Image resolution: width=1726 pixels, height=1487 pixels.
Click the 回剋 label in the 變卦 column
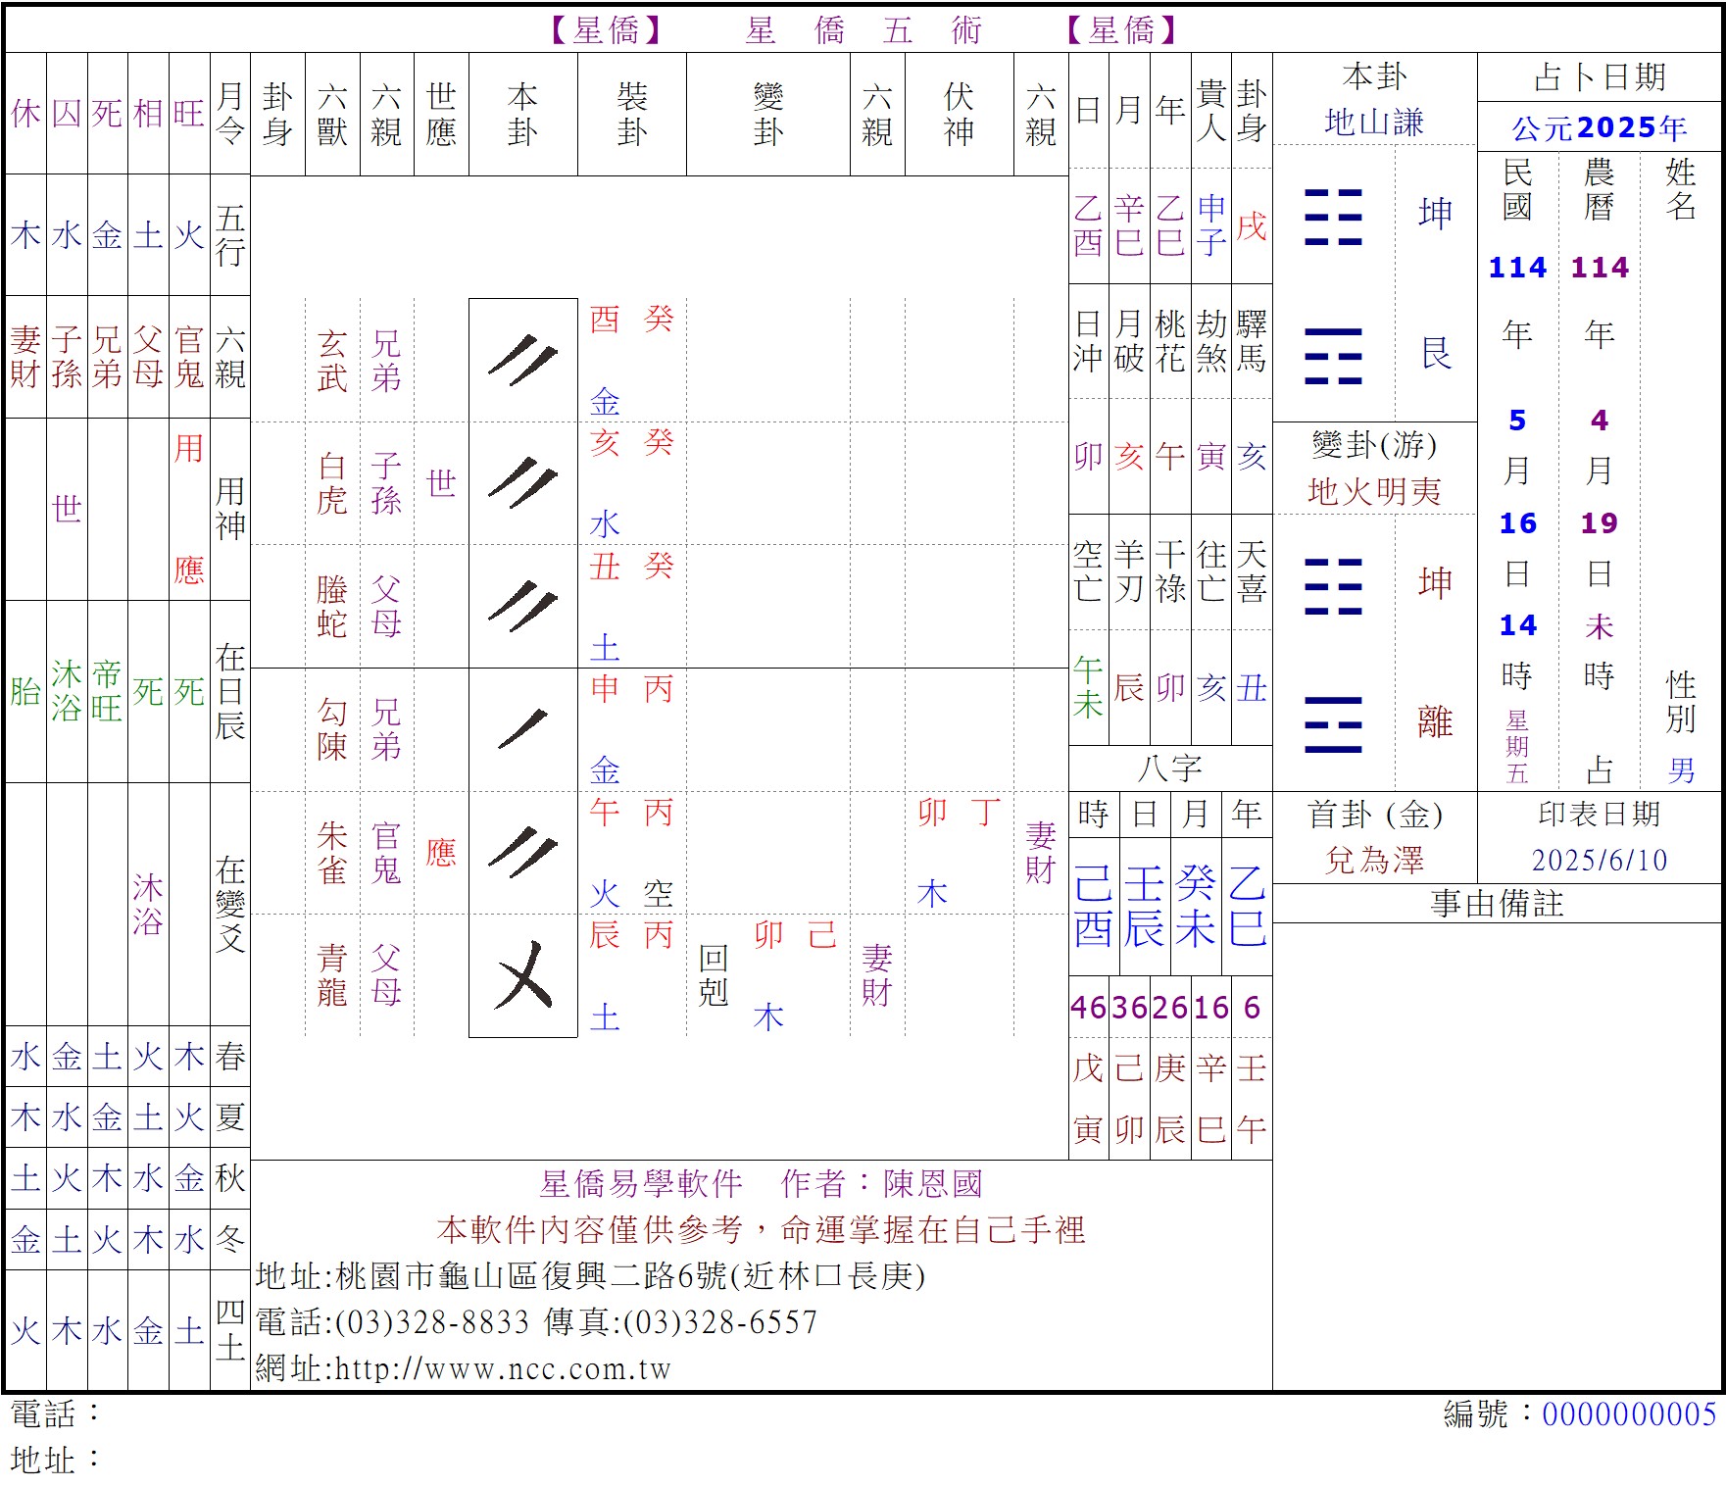point(713,974)
